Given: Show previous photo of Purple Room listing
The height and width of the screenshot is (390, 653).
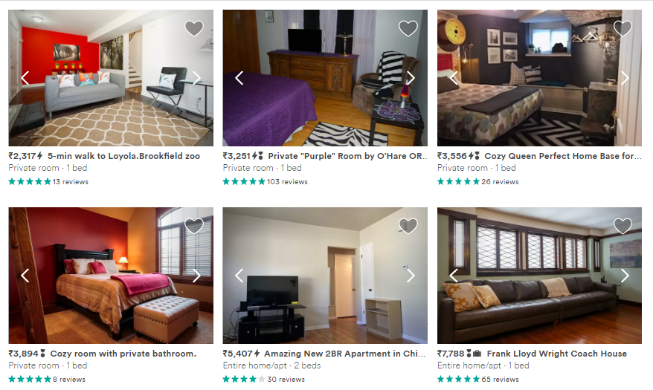Looking at the screenshot, I should (239, 78).
